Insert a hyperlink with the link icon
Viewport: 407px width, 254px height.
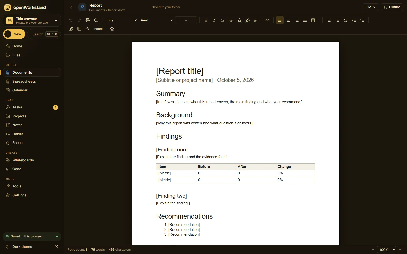coord(267,20)
